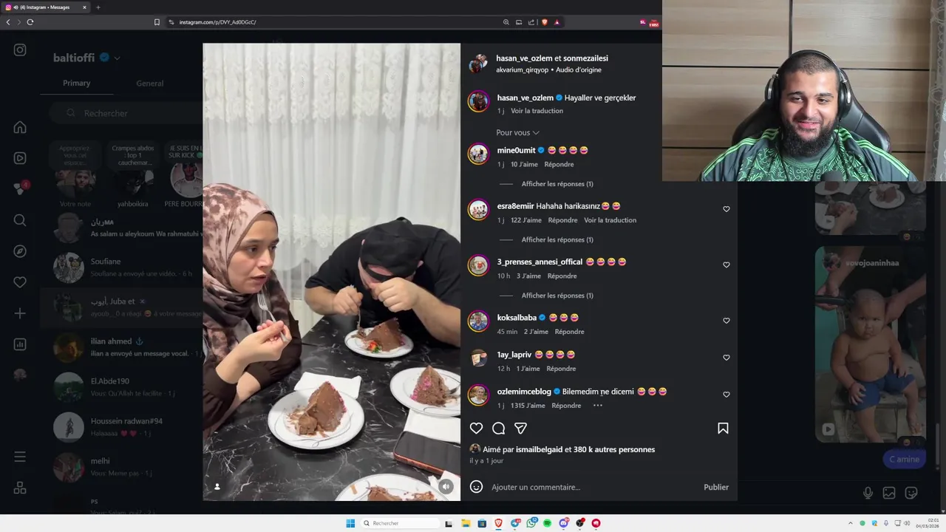The height and width of the screenshot is (532, 946).
Task: Open Reels icon in left sidebar
Action: coord(20,158)
